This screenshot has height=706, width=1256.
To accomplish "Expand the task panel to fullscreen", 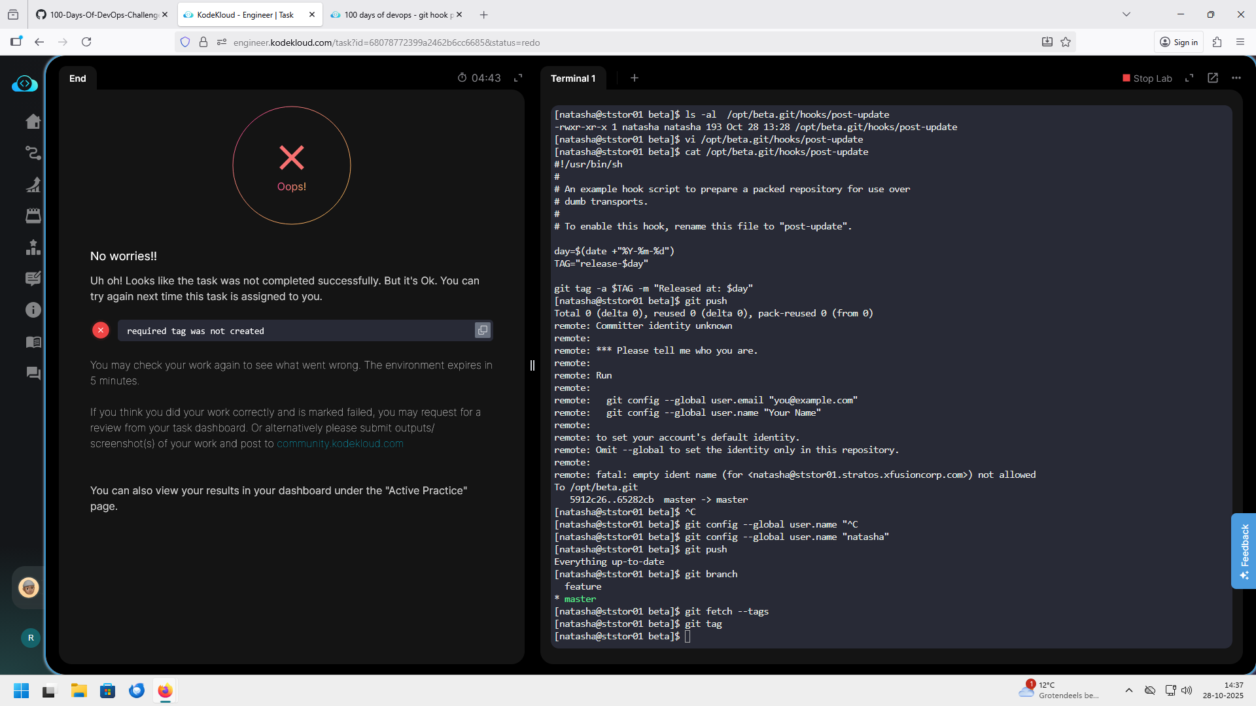I will point(518,78).
